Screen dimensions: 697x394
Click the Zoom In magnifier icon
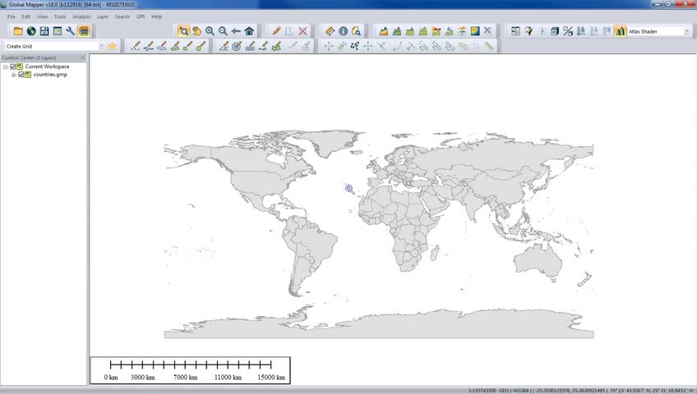[x=210, y=31]
